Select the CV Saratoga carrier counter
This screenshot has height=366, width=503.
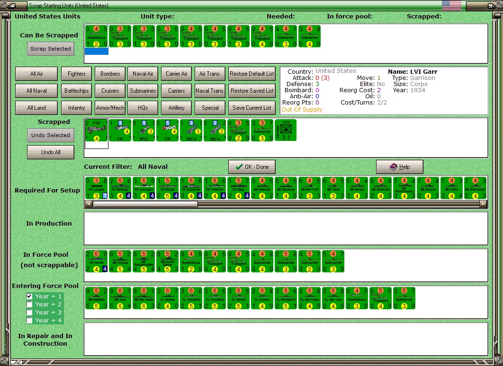point(120,188)
